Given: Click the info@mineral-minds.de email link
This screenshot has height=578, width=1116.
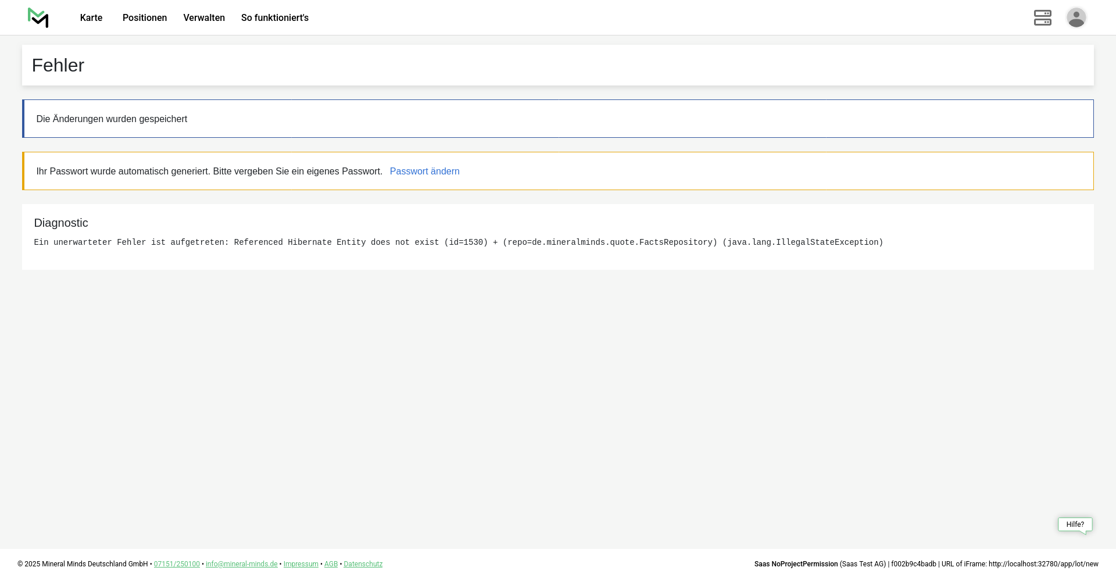Looking at the screenshot, I should coord(241,564).
